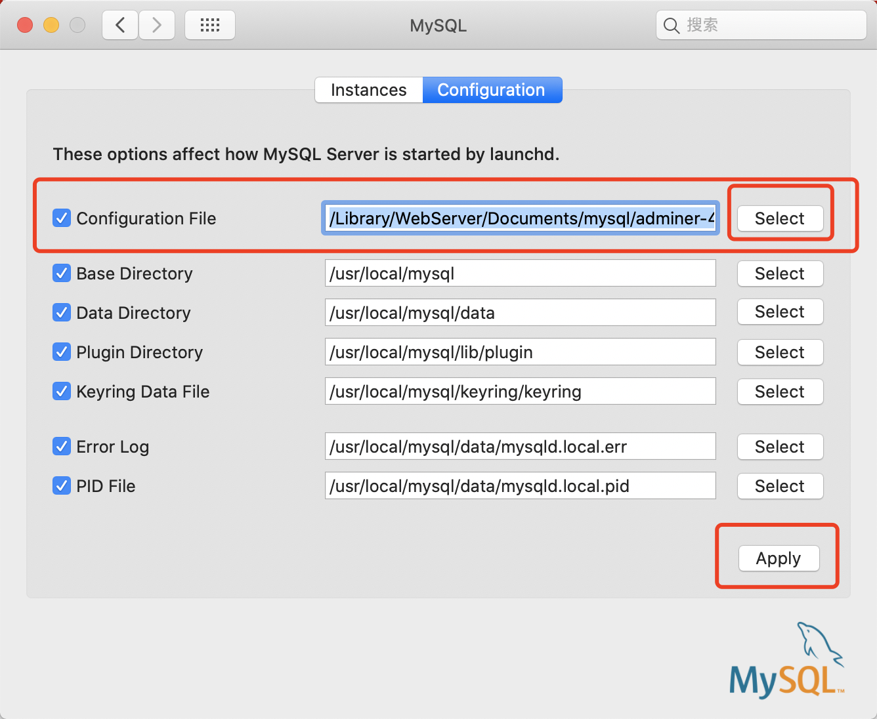Open Select for Error Log
This screenshot has height=719, width=877.
[780, 447]
